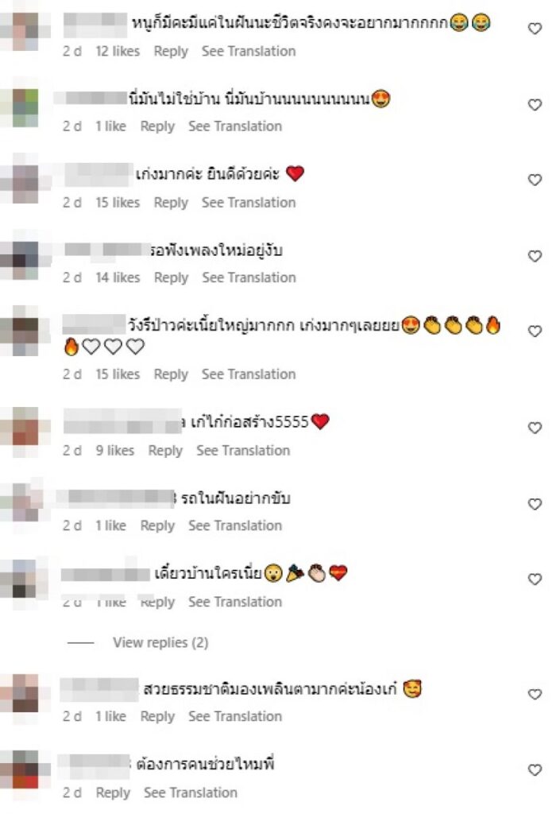Reply to the comment with 9 likes
Viewport: 556px width, 814px height.
pos(165,451)
